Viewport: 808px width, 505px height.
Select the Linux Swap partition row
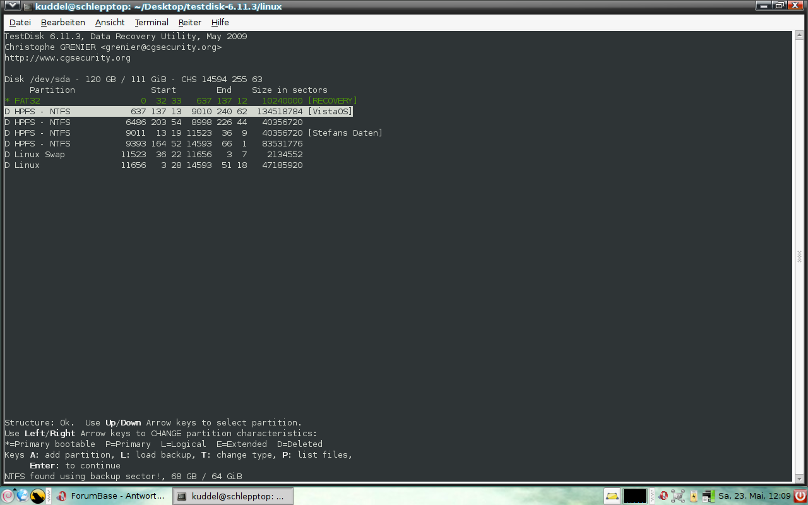[x=153, y=155]
